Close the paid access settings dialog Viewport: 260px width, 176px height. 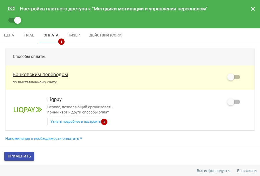[253, 9]
